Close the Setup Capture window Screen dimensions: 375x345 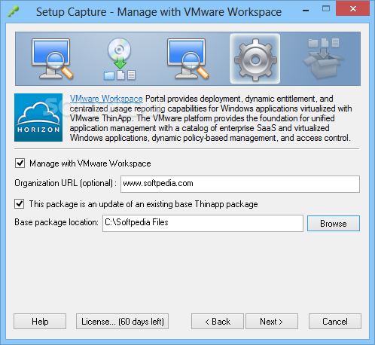[x=352, y=9]
